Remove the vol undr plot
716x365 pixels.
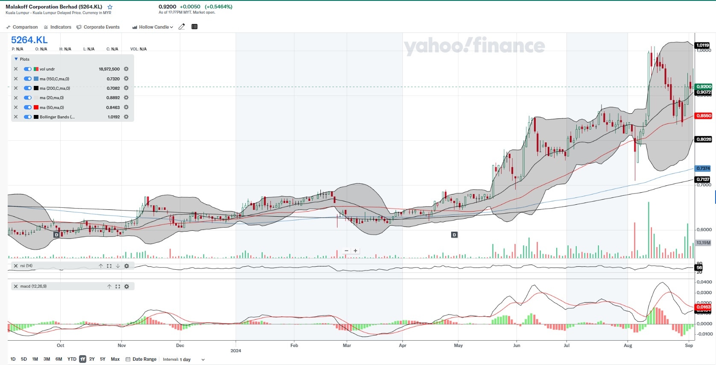16,69
